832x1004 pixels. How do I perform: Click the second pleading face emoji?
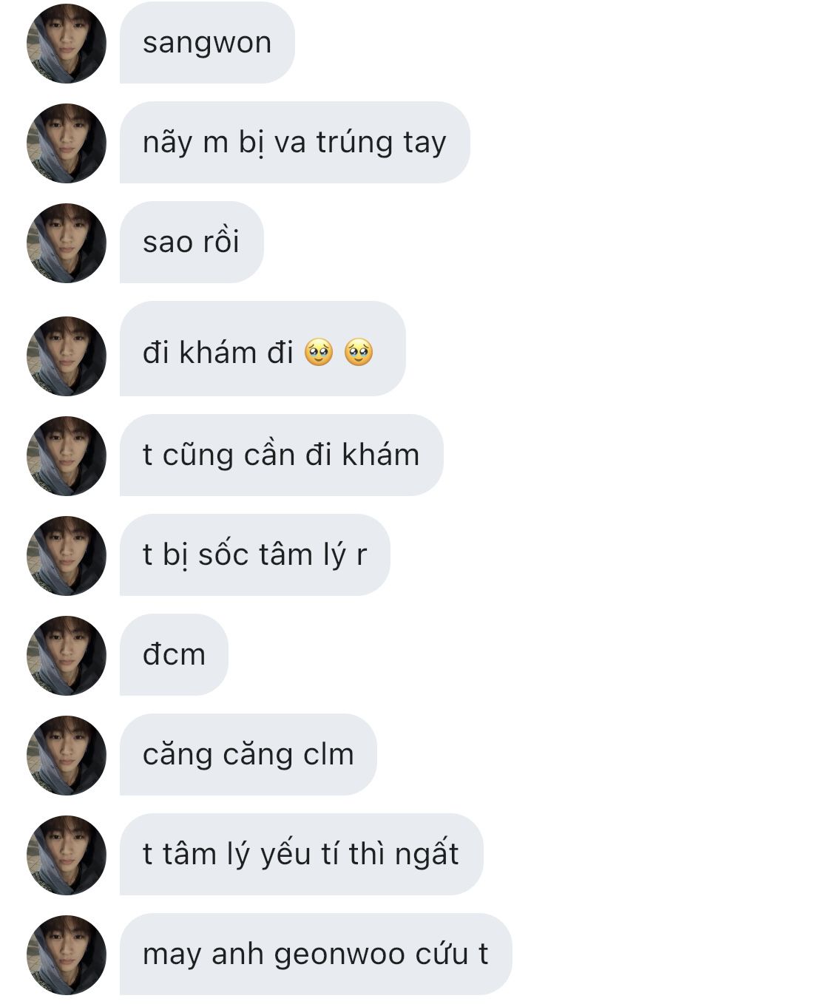click(359, 353)
